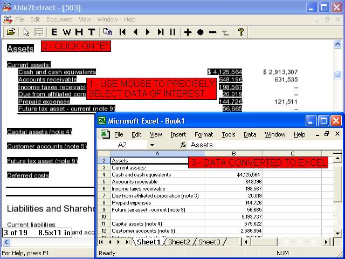Viewport: 345px width, 259px height.
Task: Click the grayed select-area table icon
Action: (39, 32)
